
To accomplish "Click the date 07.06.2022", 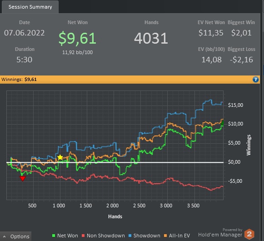I will click(x=25, y=33).
